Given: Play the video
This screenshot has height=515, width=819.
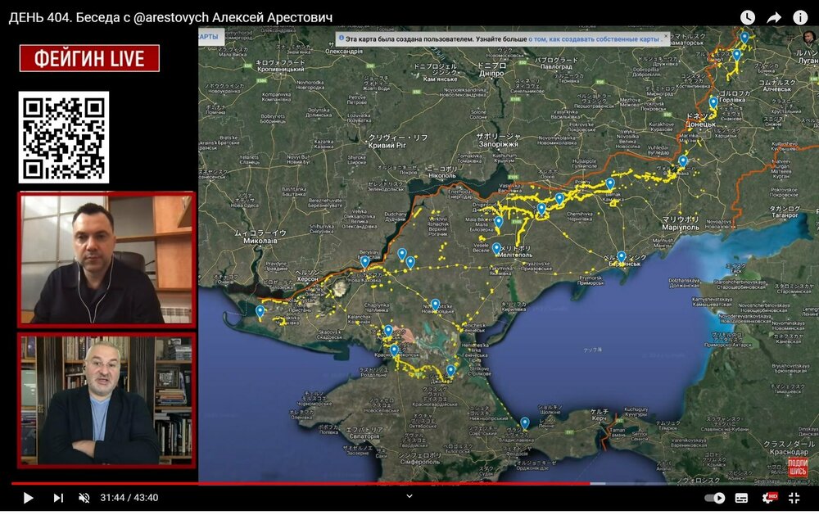Looking at the screenshot, I should point(27,498).
